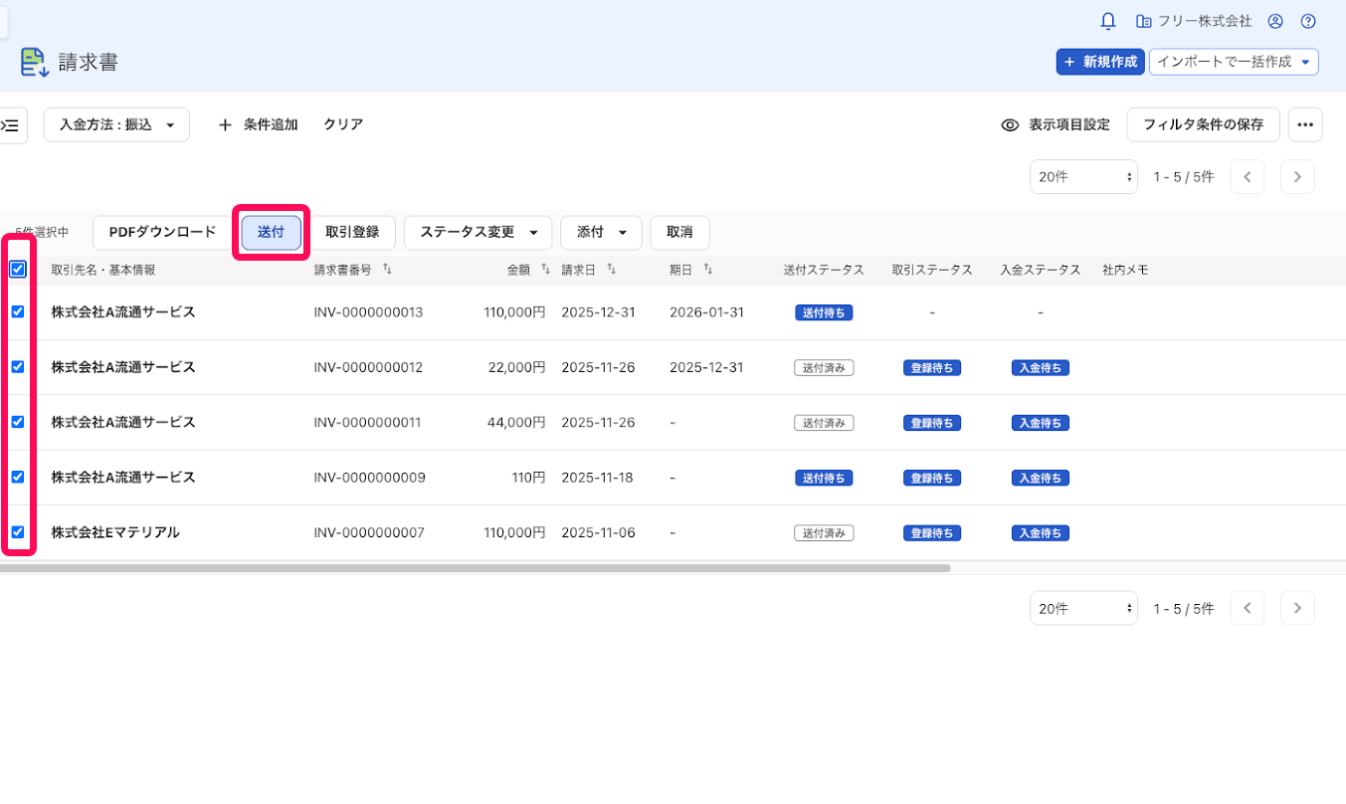Sort by 請求書番号 column arrows
Screen dimensions: 1346x804
tap(387, 270)
